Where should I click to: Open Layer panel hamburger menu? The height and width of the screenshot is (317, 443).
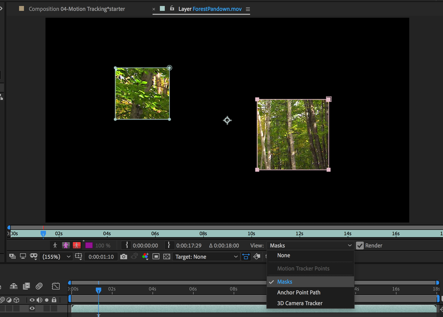coord(248,9)
